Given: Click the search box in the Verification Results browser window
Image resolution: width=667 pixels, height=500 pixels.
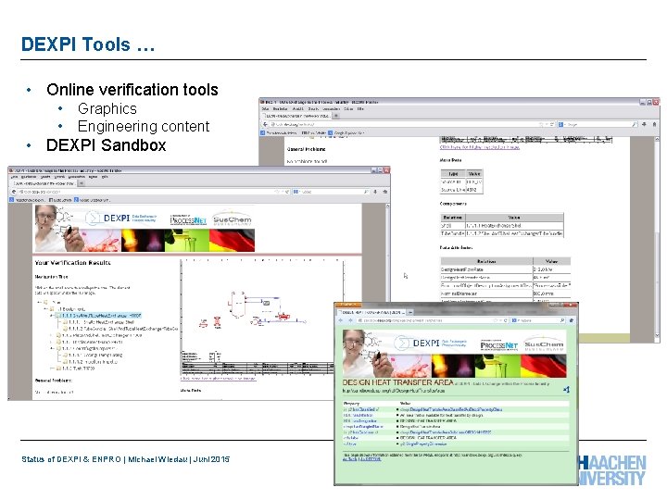Looking at the screenshot, I should pos(331,192).
